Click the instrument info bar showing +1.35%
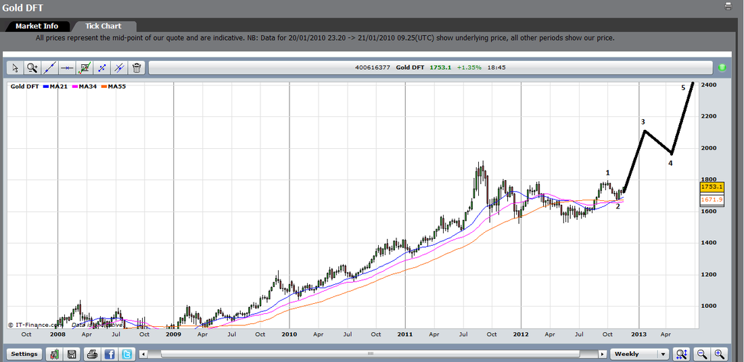This screenshot has height=362, width=744. (430, 68)
